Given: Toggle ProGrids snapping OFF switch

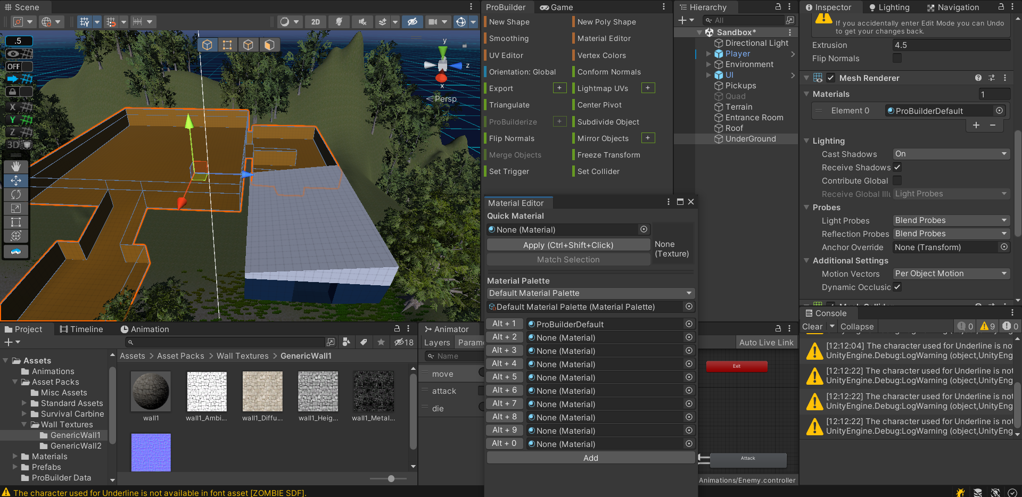Looking at the screenshot, I should [19, 67].
